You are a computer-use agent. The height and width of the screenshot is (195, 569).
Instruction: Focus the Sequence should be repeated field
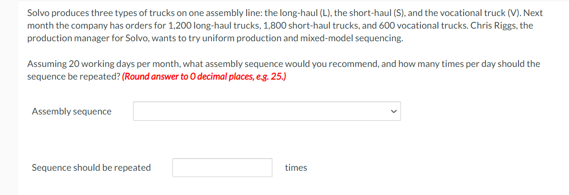pos(222,168)
